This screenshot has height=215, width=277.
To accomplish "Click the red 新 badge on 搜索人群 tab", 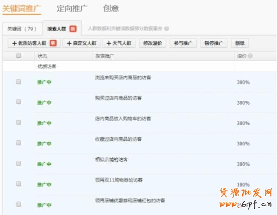I will [x=73, y=29].
